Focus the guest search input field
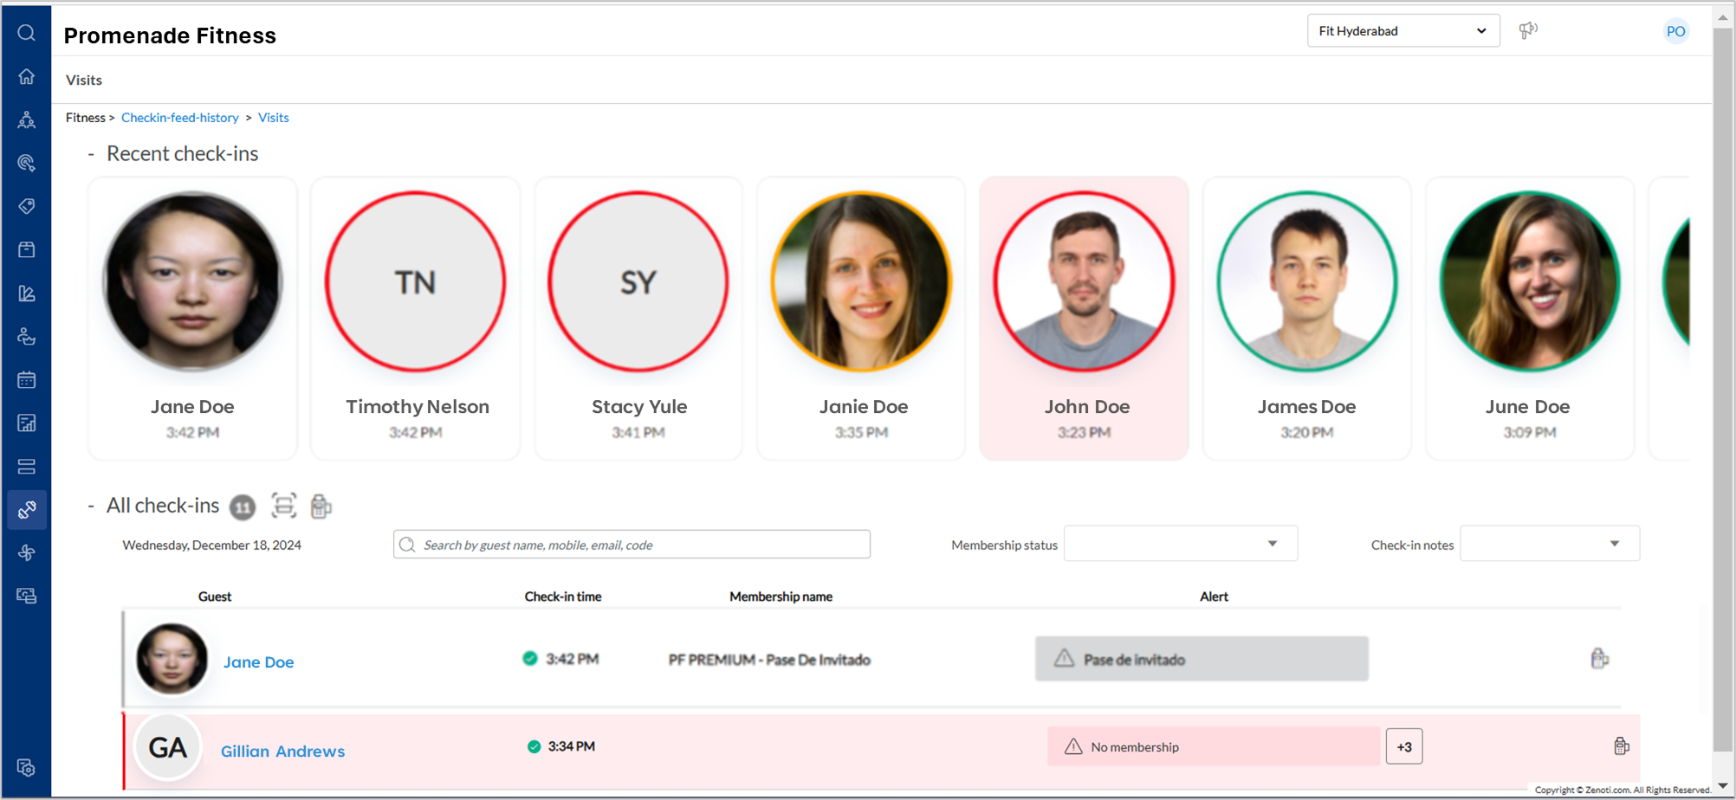The width and height of the screenshot is (1736, 800). pyautogui.click(x=632, y=545)
